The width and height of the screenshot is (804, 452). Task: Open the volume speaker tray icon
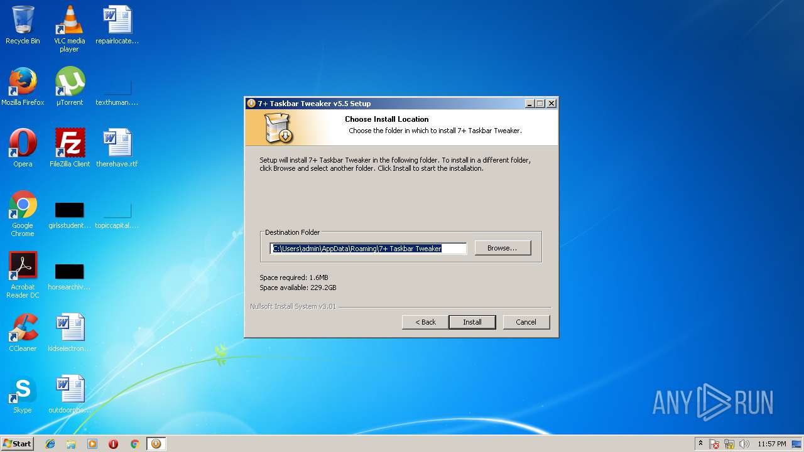click(x=744, y=444)
